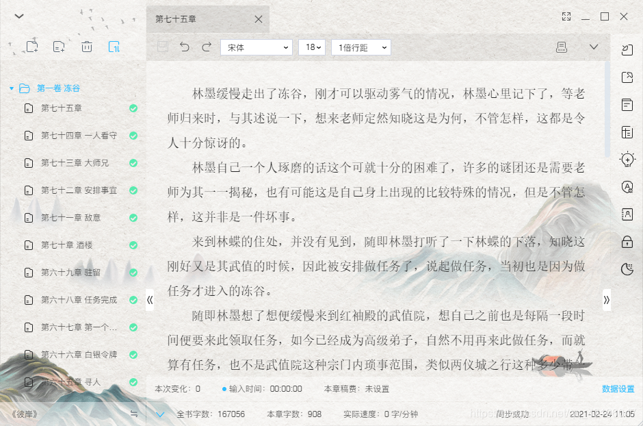Open chapter 第六十六章 白银令牌

[79, 355]
